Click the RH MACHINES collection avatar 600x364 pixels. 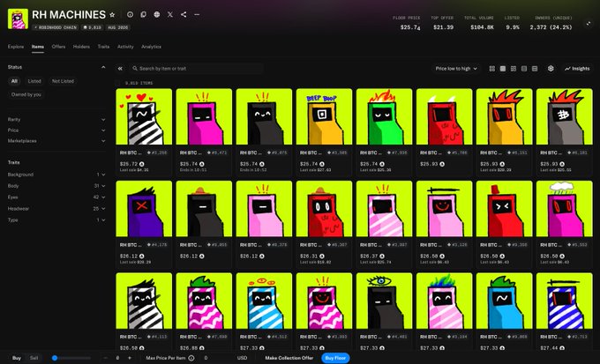point(18,19)
